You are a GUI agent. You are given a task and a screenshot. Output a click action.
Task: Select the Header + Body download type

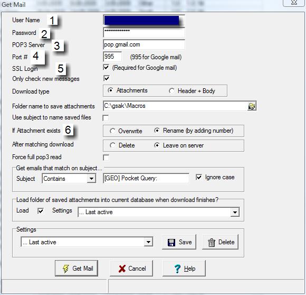(x=171, y=91)
